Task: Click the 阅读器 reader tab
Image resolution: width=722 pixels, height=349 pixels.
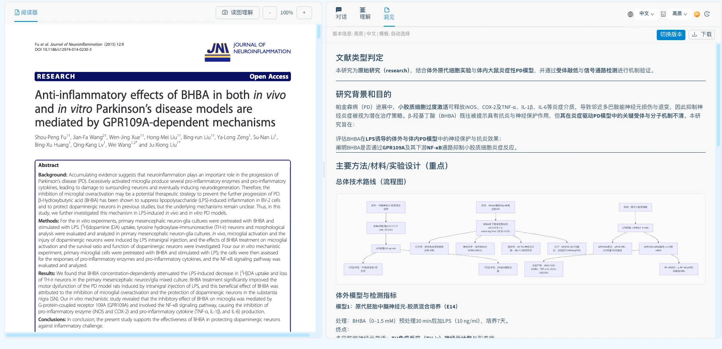Action: [26, 12]
